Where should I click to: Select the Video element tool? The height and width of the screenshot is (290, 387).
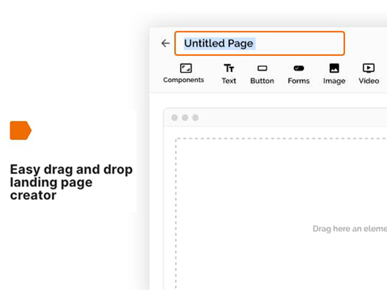point(369,74)
